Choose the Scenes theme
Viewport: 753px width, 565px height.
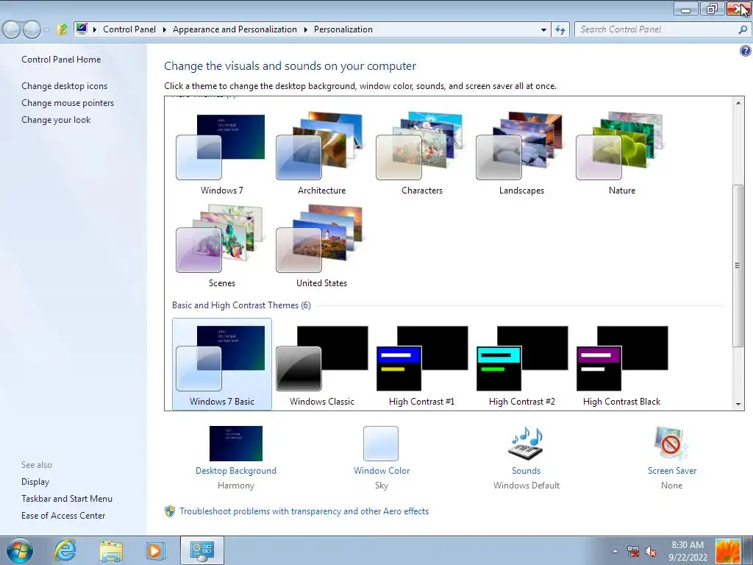coord(221,246)
